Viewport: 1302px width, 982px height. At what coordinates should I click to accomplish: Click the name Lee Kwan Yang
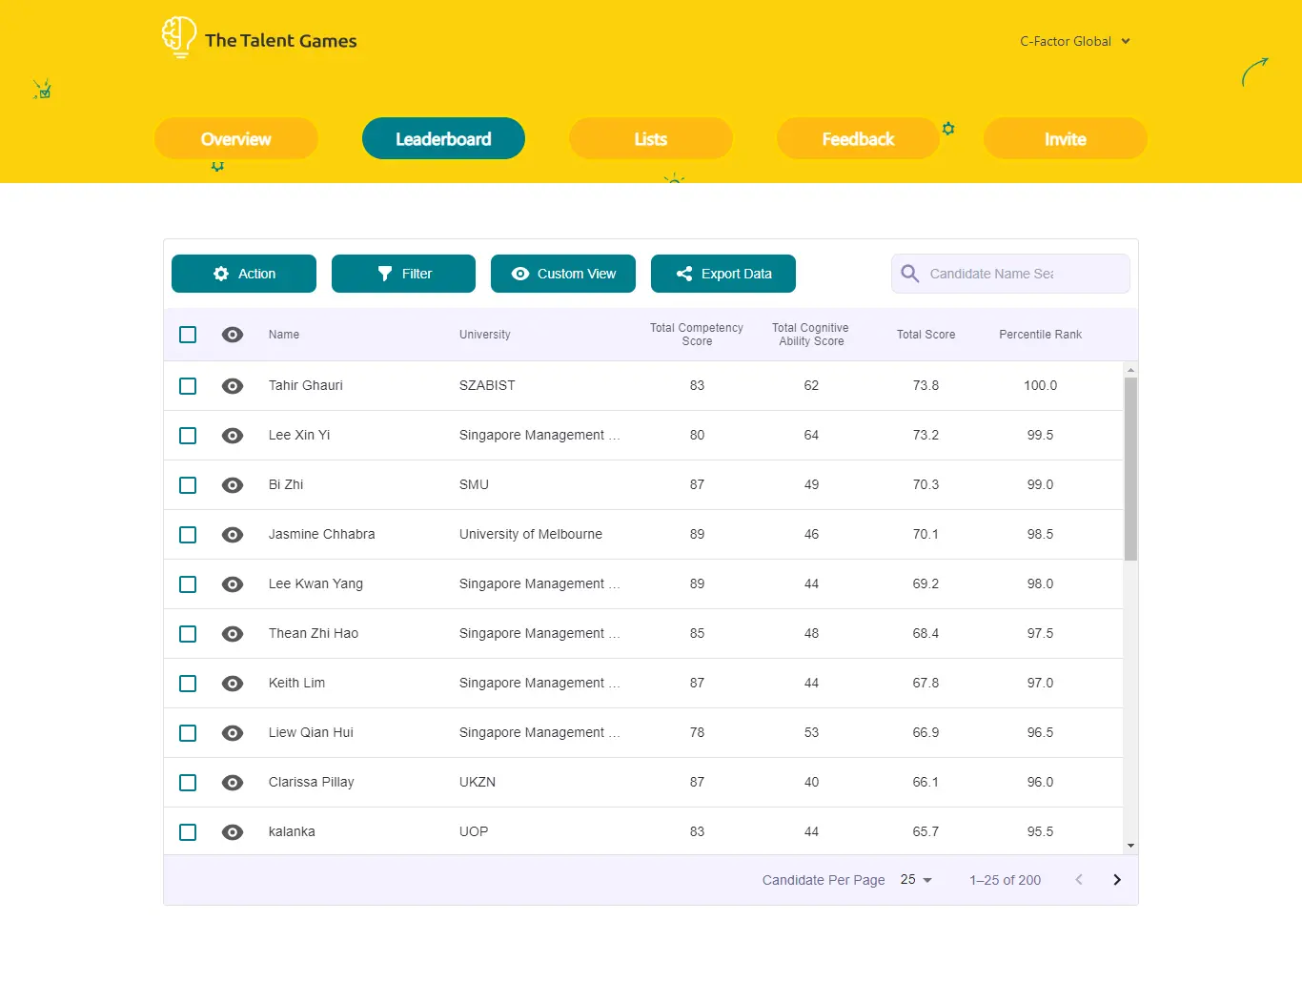315,584
